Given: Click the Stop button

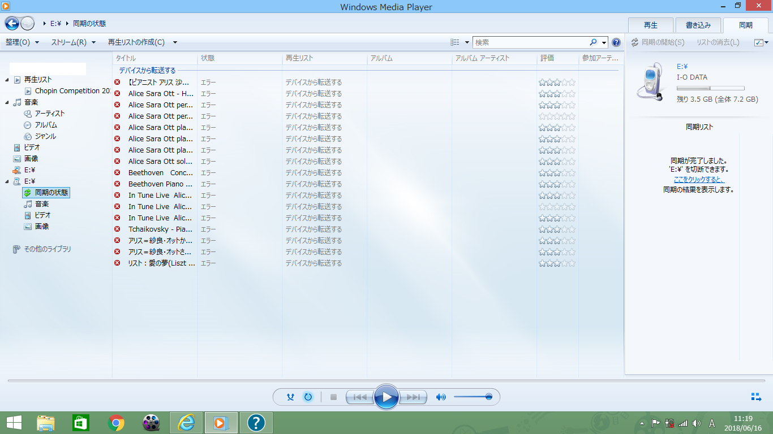Looking at the screenshot, I should 333,397.
